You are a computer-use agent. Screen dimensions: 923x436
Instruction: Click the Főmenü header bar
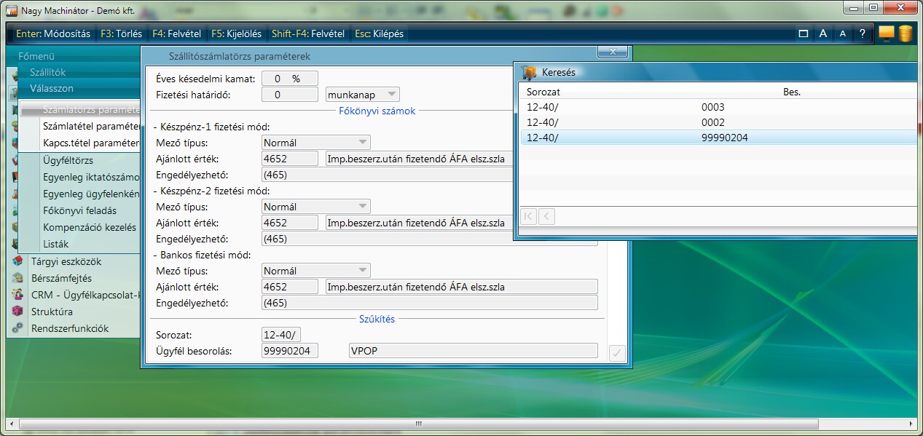click(x=73, y=56)
